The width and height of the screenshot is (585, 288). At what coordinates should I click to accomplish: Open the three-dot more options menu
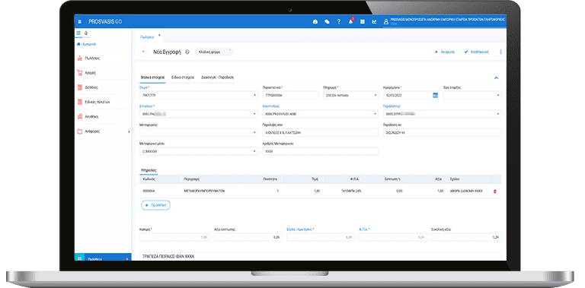pyautogui.click(x=500, y=52)
